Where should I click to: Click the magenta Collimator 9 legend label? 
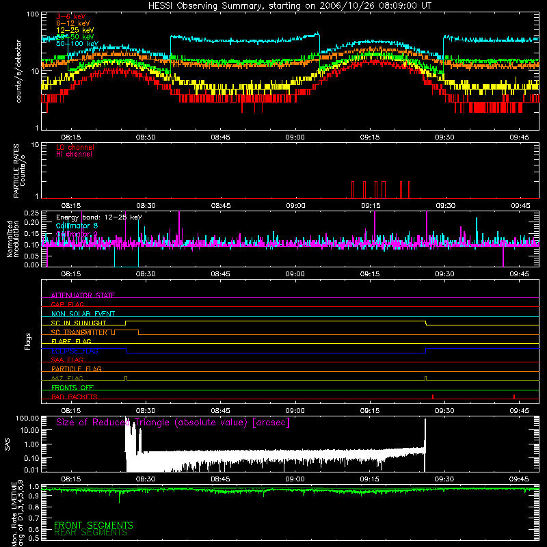coord(77,234)
